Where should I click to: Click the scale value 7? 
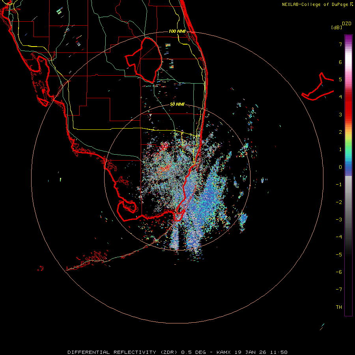pyautogui.click(x=340, y=44)
